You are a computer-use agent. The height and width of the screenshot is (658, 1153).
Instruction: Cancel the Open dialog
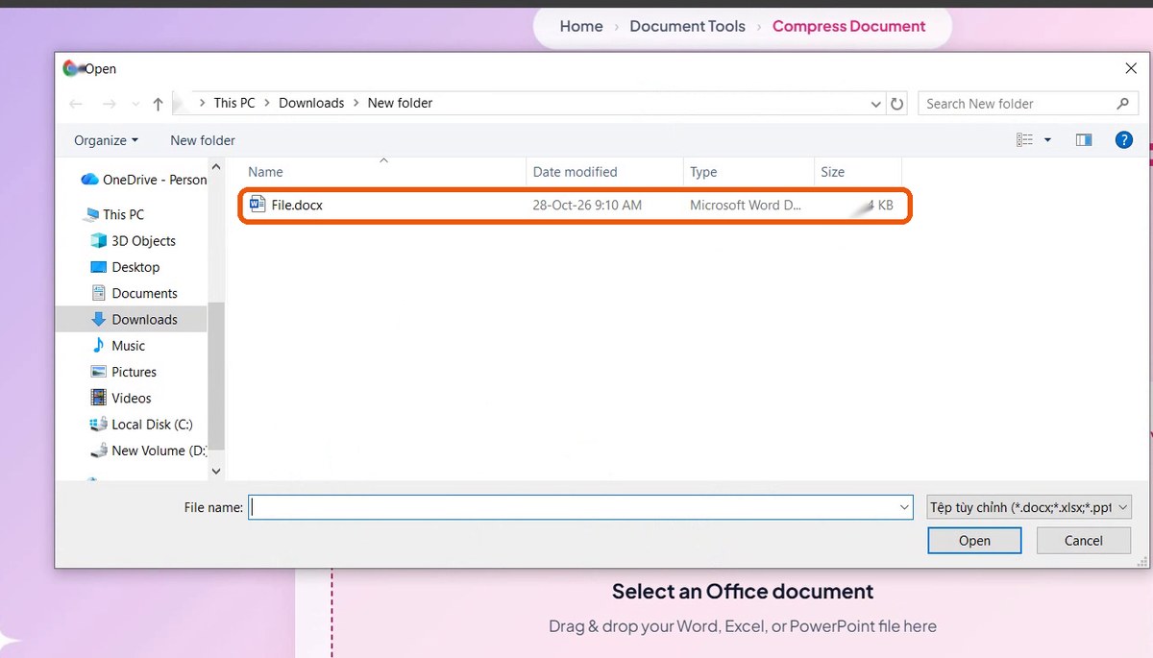1084,541
